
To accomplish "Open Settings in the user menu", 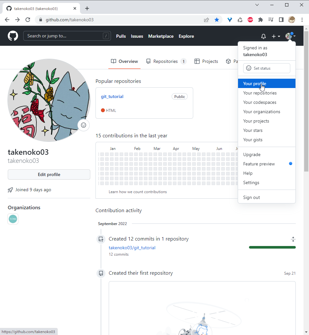I will [x=267, y=183].
